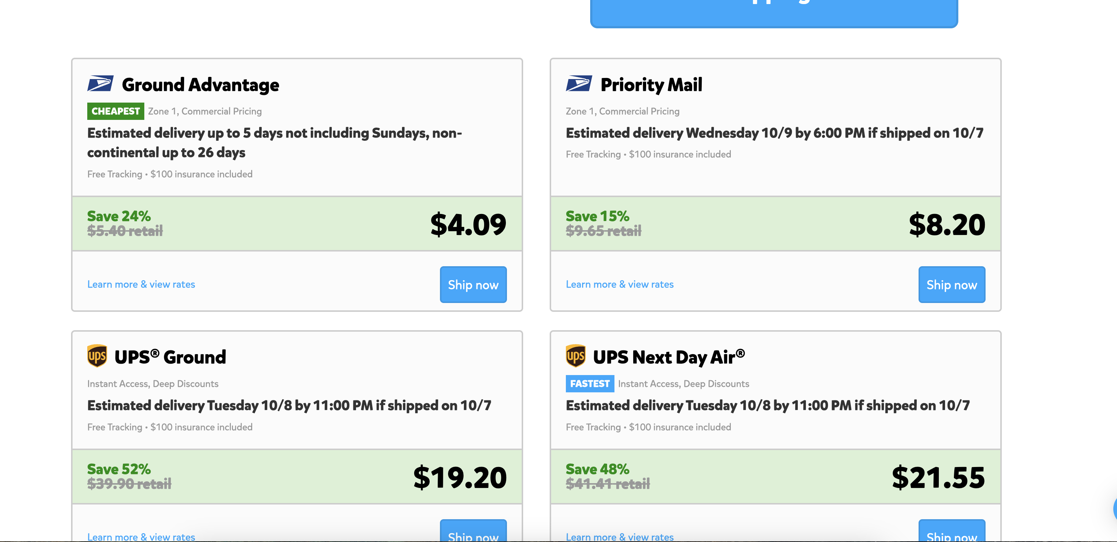Click the green CHEAPEST badge
This screenshot has width=1117, height=542.
click(x=115, y=111)
